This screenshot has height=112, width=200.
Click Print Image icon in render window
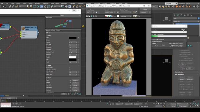coord(94,16)
